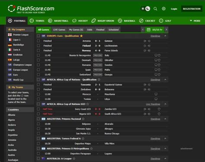Go to next day arrow

[x=166, y=29]
